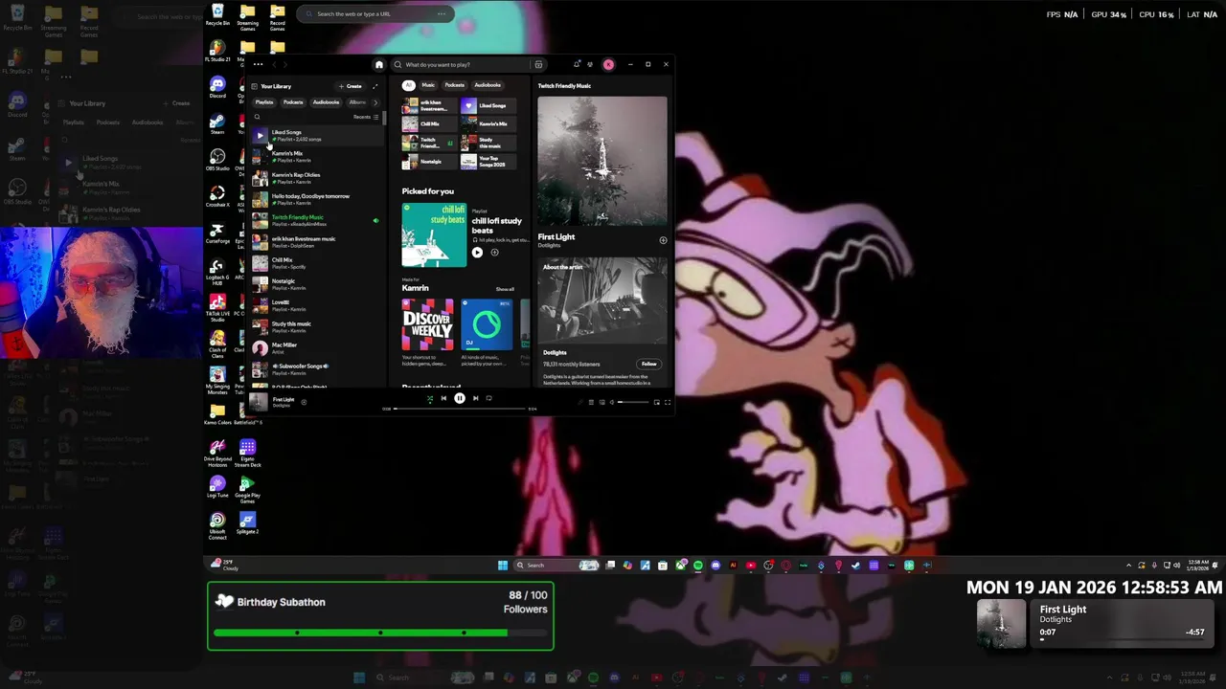Expand more library filter chips arrow

pos(375,102)
